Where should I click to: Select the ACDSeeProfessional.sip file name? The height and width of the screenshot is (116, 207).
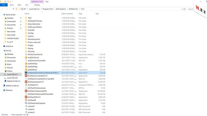pos(37,88)
